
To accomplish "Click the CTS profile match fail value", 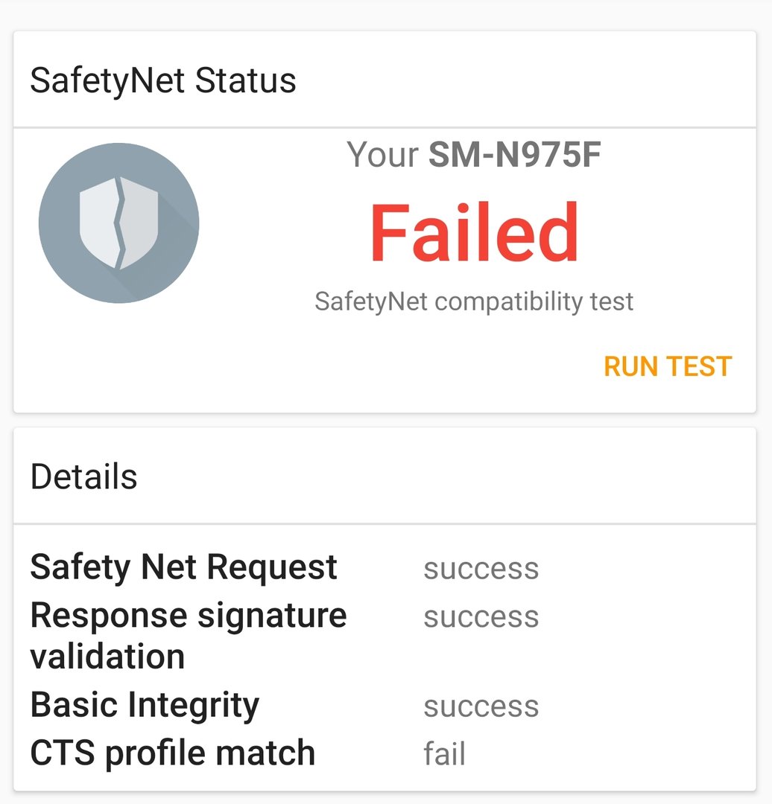I will click(x=445, y=753).
